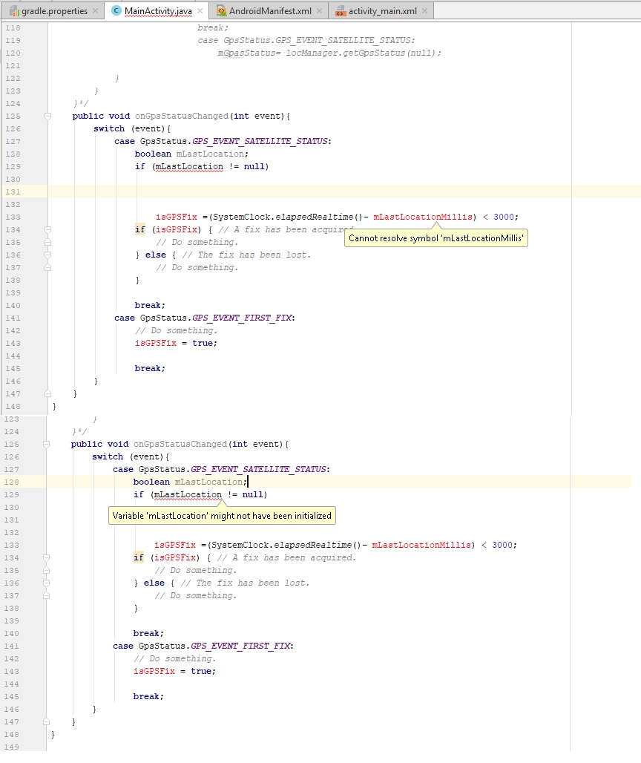Image resolution: width=641 pixels, height=763 pixels.
Task: Collapse the else block at line 136 in upper pane
Action: click(x=47, y=255)
